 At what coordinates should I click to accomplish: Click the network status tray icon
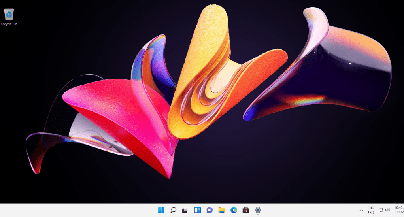pos(381,210)
